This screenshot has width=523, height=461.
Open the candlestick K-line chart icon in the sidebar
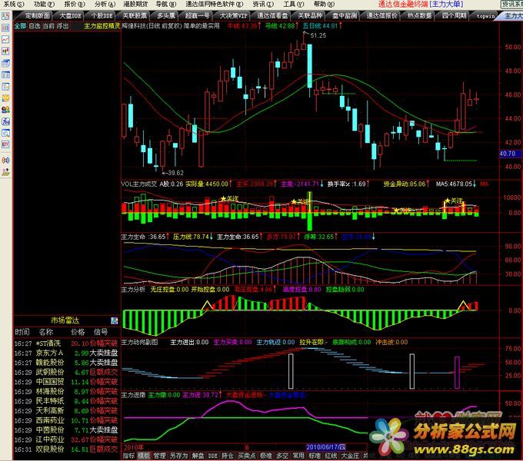[x=5, y=51]
